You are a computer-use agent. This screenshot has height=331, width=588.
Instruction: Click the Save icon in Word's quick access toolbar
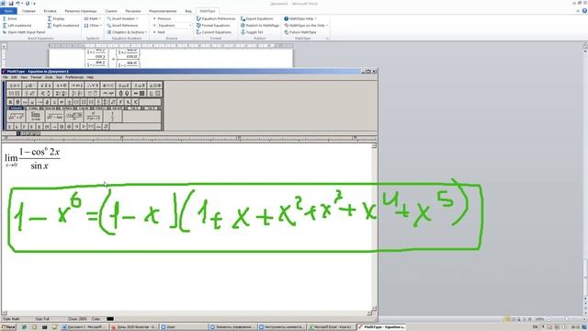pyautogui.click(x=10, y=4)
